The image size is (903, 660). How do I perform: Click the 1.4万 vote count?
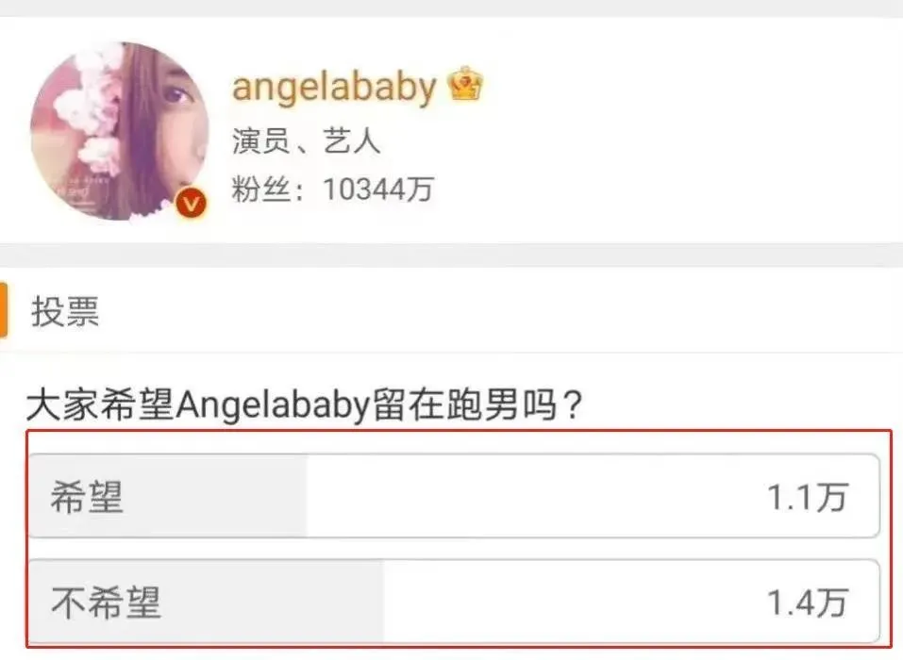808,603
